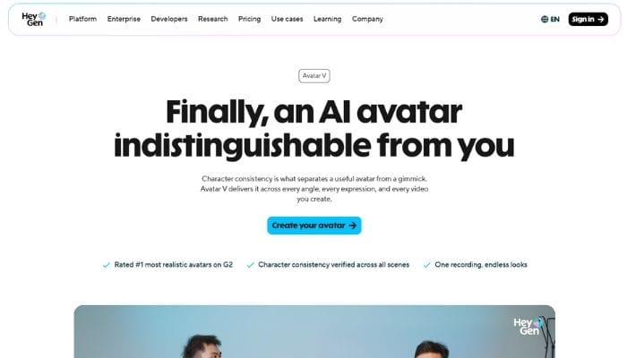Go to the Research menu item
This screenshot has height=358, width=627.
point(213,19)
